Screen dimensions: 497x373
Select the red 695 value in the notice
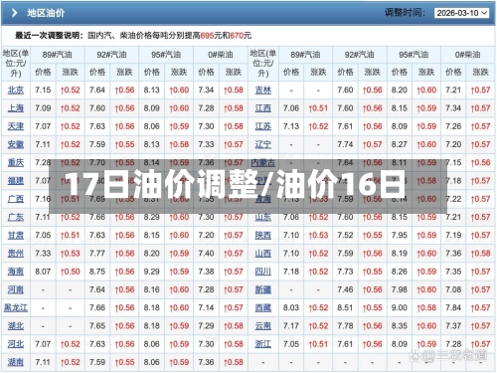pyautogui.click(x=207, y=36)
